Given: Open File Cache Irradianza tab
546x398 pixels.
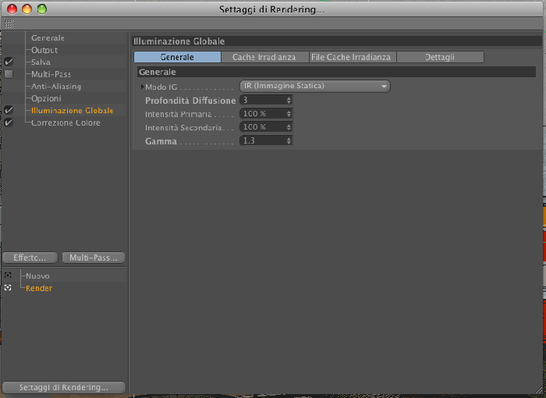Looking at the screenshot, I should coord(353,57).
